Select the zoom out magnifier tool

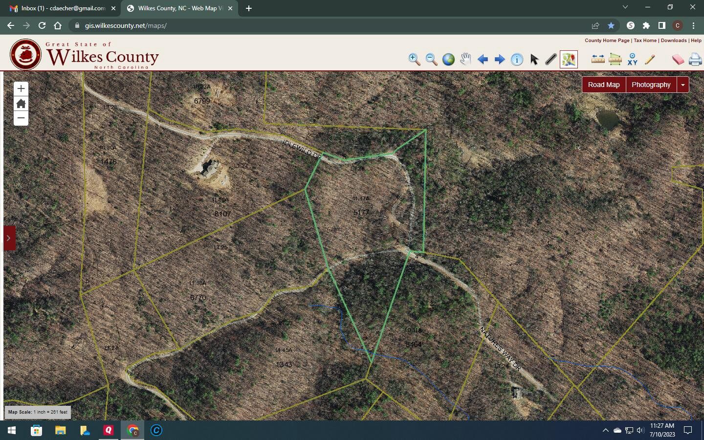coord(431,59)
